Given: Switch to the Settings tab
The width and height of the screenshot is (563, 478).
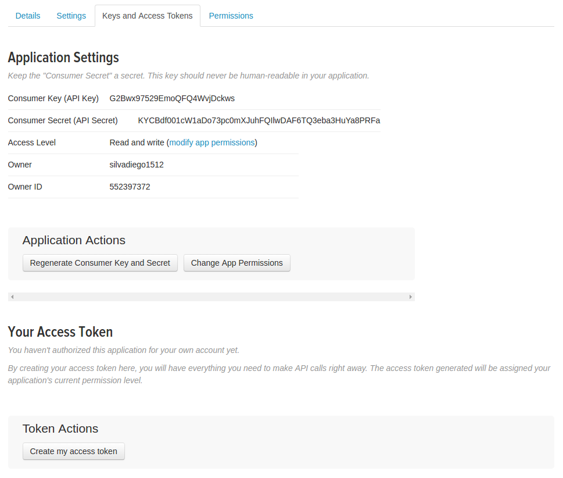Looking at the screenshot, I should pos(71,16).
